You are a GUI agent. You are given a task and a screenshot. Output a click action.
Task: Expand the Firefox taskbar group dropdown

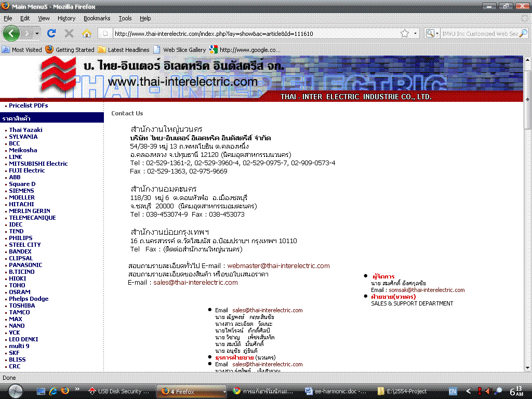(x=225, y=391)
